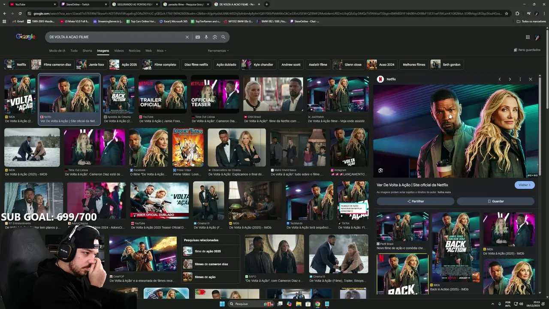Click the related search filmes de cameron diaz

pos(211,264)
